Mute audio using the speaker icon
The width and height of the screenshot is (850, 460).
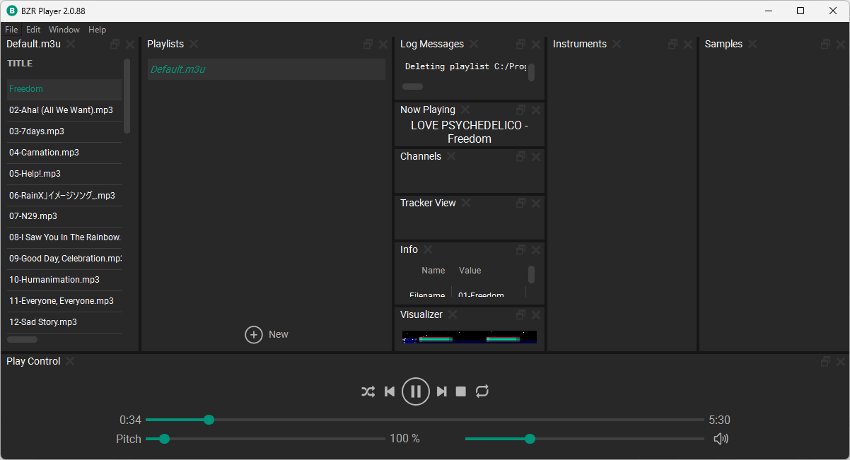pyautogui.click(x=721, y=439)
